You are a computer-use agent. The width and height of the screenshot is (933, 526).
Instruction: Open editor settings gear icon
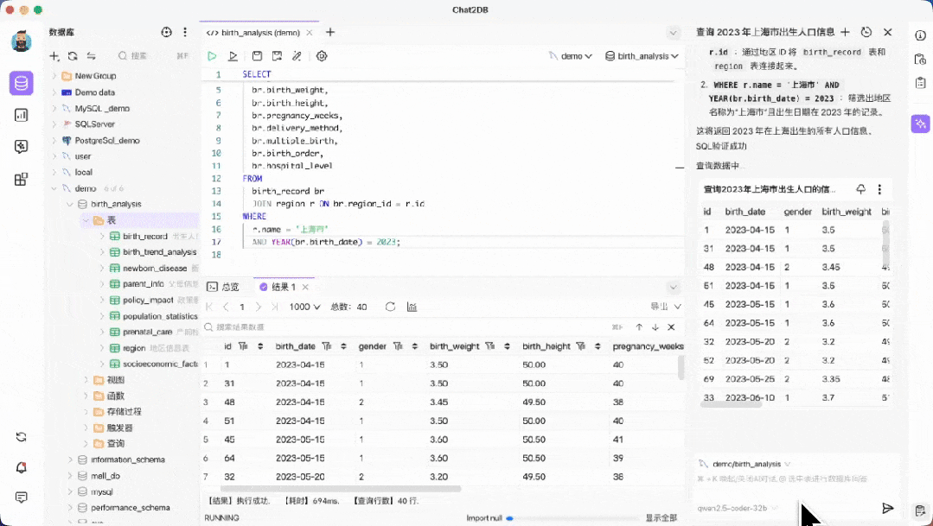[322, 56]
